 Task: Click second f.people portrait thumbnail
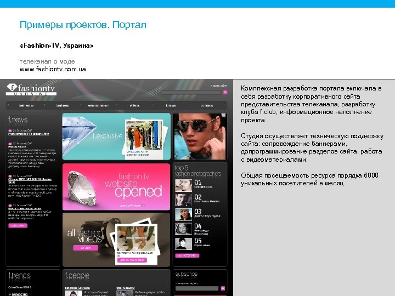point(125,293)
